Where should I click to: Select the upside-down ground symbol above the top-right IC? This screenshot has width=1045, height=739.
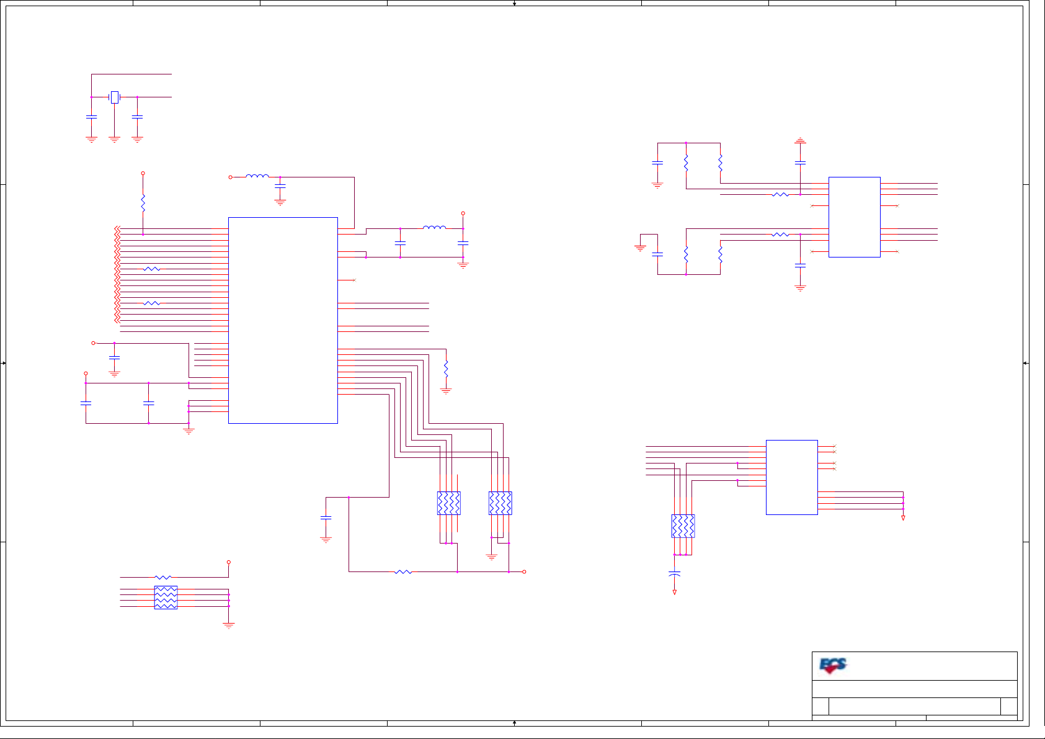(800, 141)
